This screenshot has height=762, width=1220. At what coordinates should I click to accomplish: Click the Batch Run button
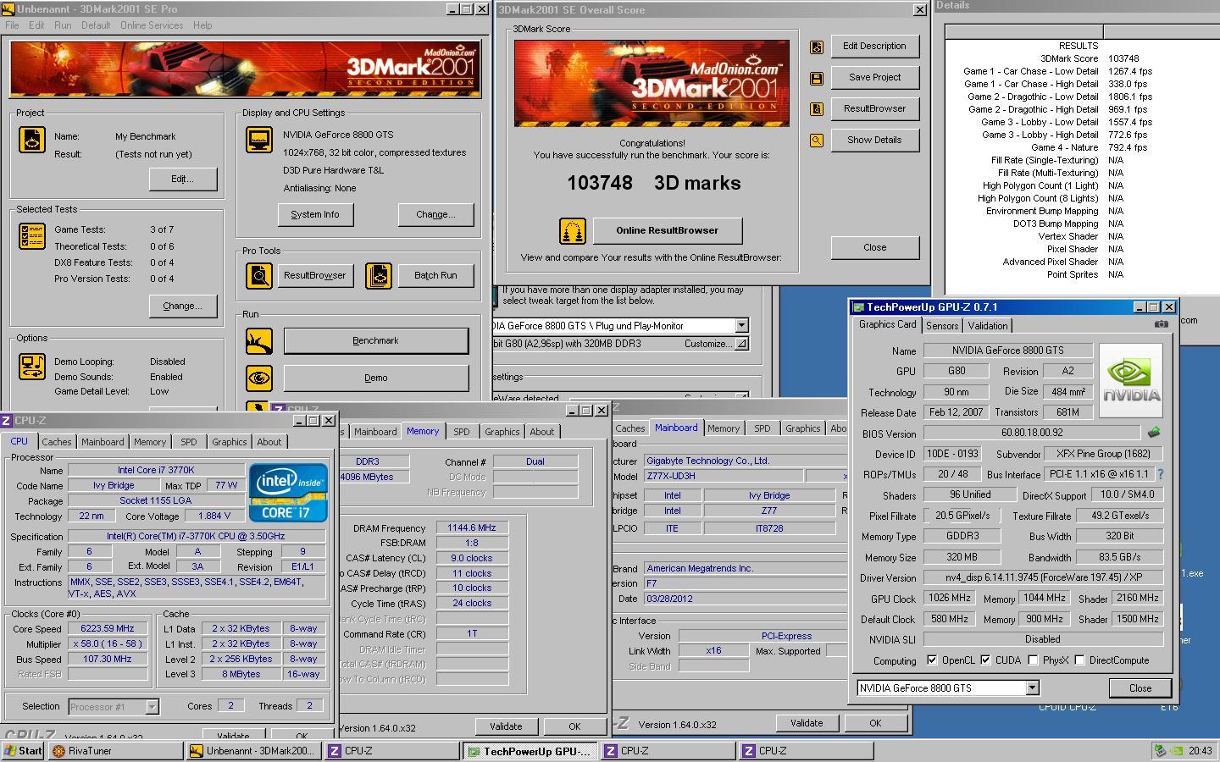(x=435, y=275)
